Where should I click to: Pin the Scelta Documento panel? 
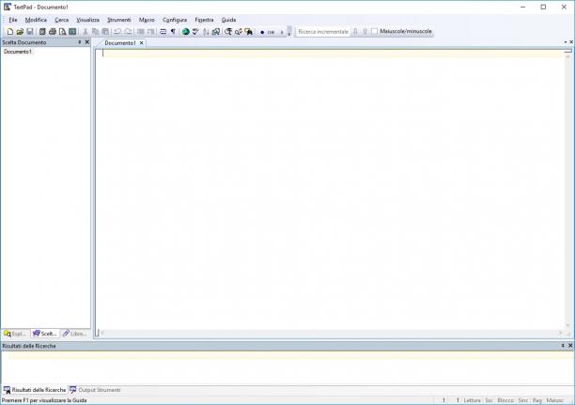[80, 42]
